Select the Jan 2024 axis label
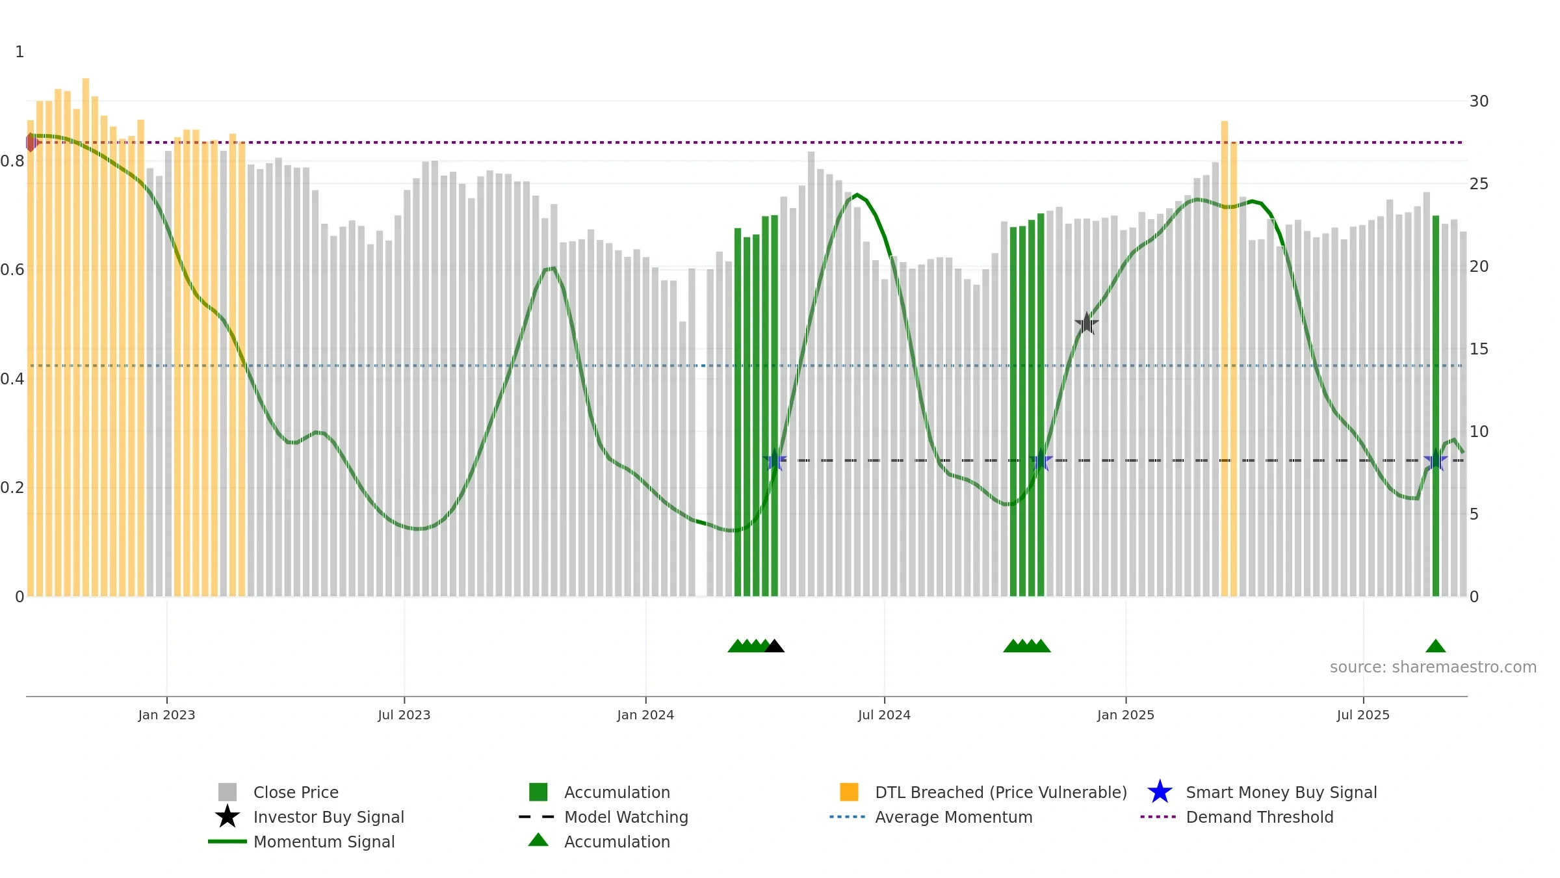 tap(645, 715)
